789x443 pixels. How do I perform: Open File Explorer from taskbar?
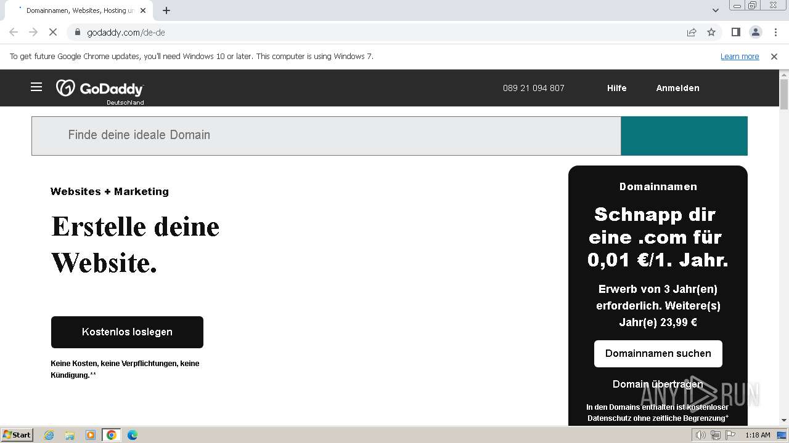[x=70, y=435]
